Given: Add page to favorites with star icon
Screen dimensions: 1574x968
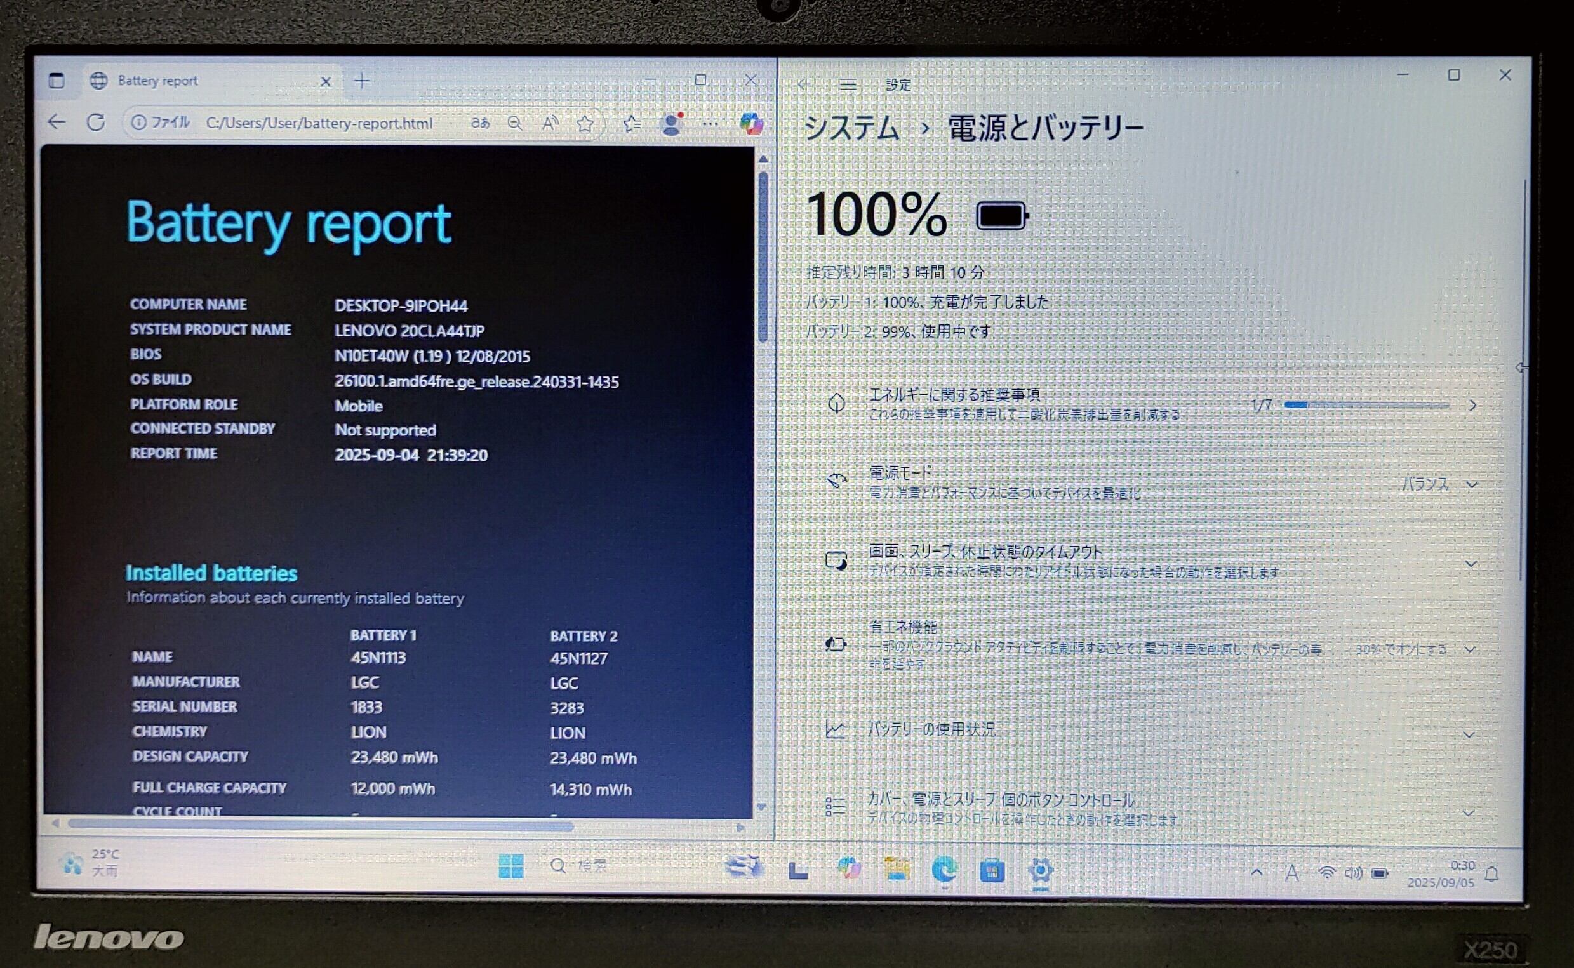Looking at the screenshot, I should coord(585,124).
